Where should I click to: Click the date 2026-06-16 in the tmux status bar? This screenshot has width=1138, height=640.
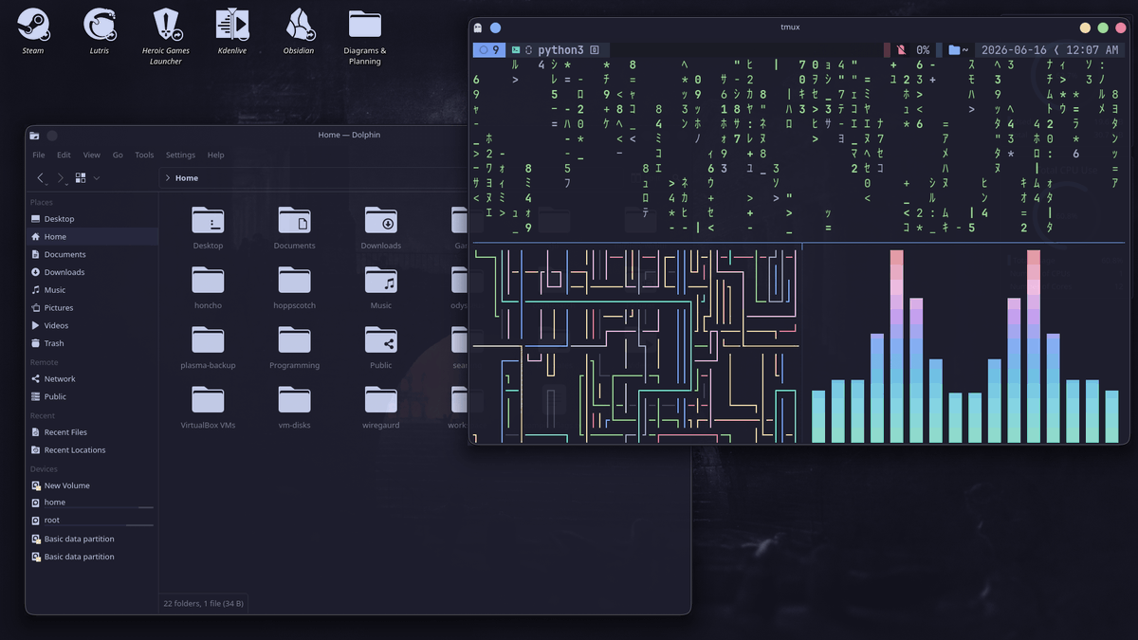[1013, 49]
